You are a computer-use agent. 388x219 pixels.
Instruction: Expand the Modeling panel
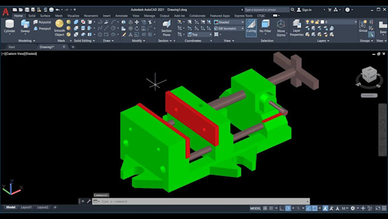(27, 41)
